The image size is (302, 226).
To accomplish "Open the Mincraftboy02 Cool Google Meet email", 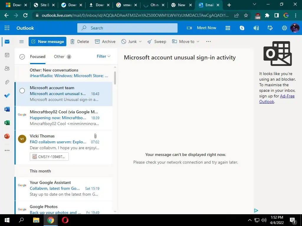I will click(64, 118).
